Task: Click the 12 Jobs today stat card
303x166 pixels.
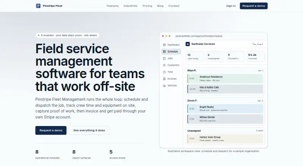Action: point(195,57)
